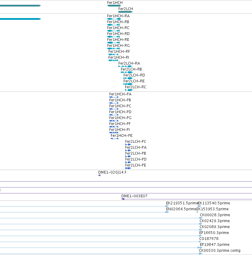This screenshot has width=252, height=255.
Task: Select the Fer2LCH gene bar glyph
Action: point(126,12)
